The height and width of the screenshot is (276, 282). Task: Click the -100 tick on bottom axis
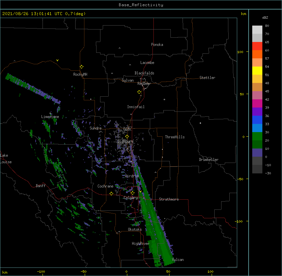(x=41, y=271)
